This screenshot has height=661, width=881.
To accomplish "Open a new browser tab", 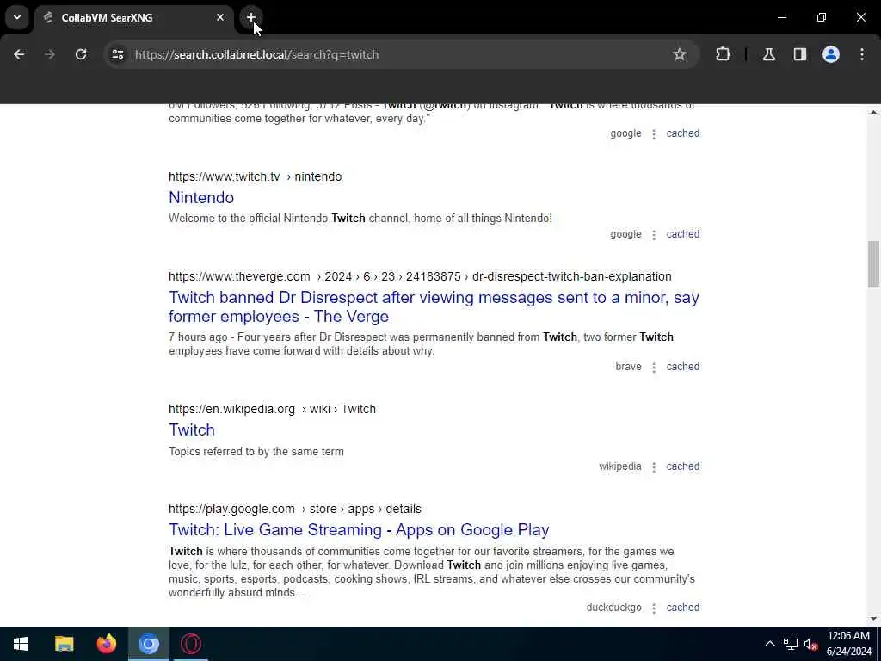I will (x=250, y=17).
